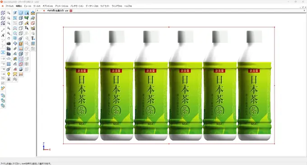This screenshot has height=165, width=307.
Task: Open the ウィンドウ menu
Action: click(117, 6)
